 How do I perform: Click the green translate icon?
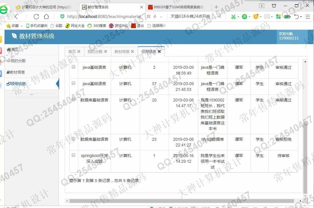pos(245,17)
